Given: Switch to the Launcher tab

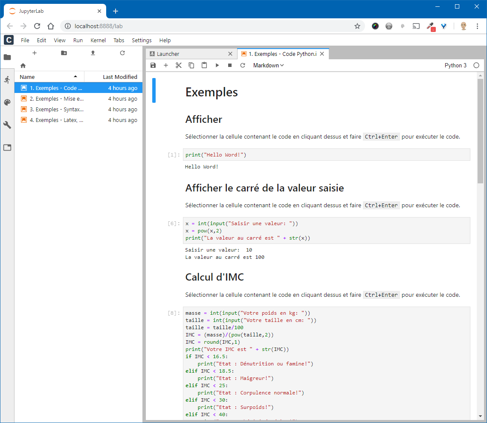Looking at the screenshot, I should (x=168, y=54).
